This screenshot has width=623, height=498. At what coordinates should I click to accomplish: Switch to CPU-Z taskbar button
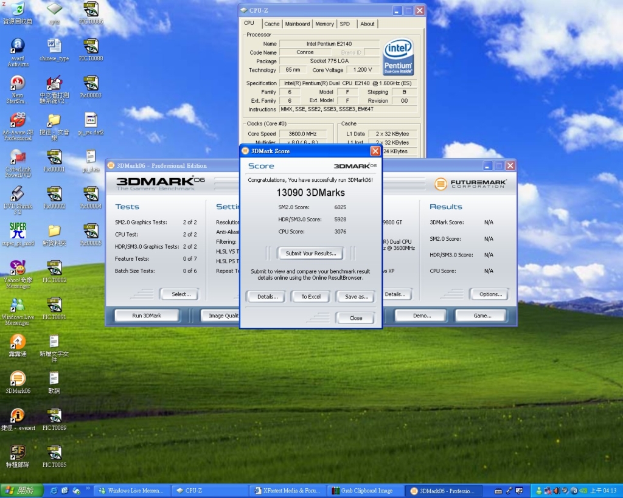(x=210, y=491)
